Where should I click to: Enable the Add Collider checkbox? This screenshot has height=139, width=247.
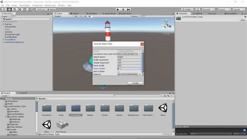pos(118,71)
